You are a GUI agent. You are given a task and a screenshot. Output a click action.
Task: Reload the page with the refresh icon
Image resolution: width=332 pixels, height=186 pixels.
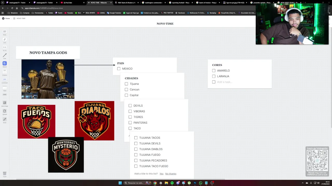click(x=12, y=8)
